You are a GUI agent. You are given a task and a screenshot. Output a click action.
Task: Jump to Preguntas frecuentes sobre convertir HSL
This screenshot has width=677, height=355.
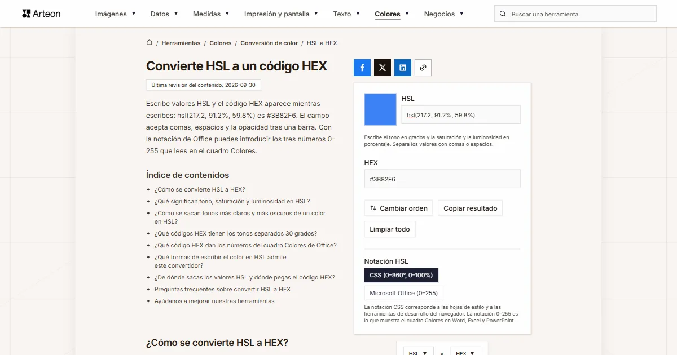(x=222, y=289)
